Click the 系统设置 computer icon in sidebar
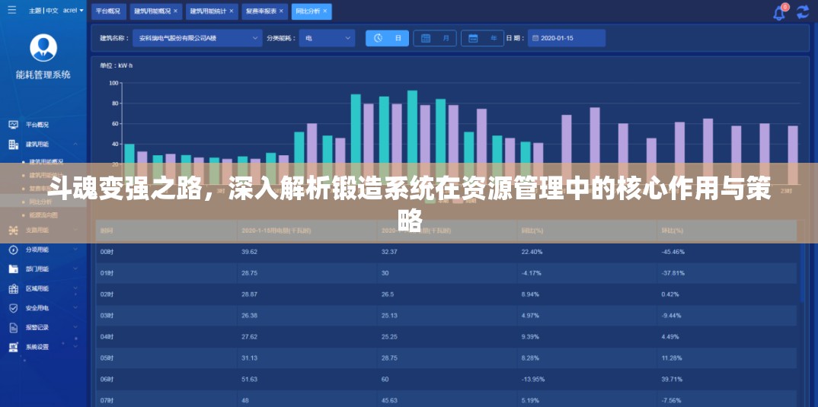Screen dimensions: 818x407 coord(14,347)
